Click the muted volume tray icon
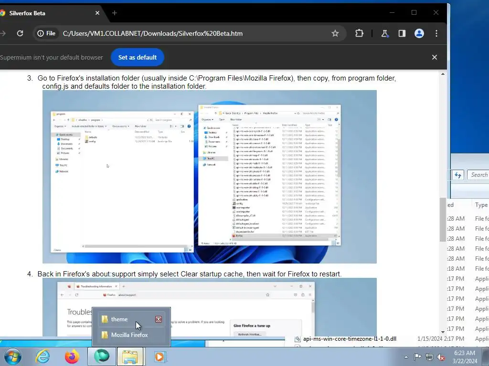The height and width of the screenshot is (366, 489). point(441,357)
